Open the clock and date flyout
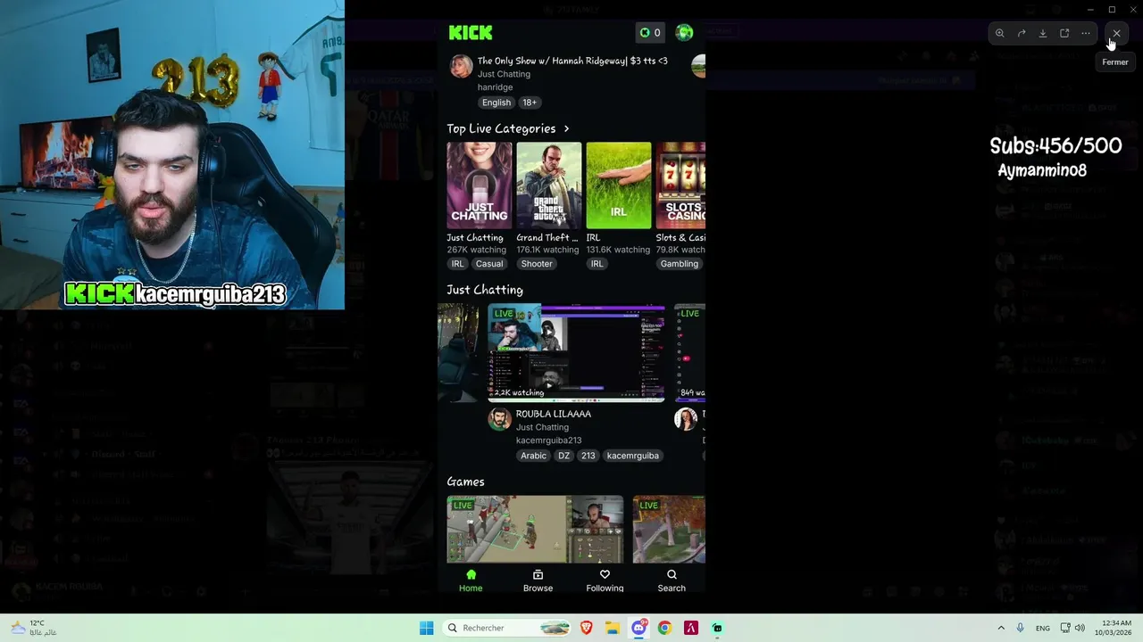This screenshot has height=642, width=1143. [1115, 628]
